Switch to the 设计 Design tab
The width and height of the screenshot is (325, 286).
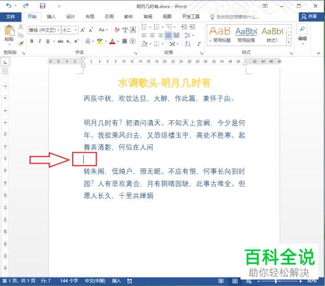pyautogui.click(x=70, y=17)
